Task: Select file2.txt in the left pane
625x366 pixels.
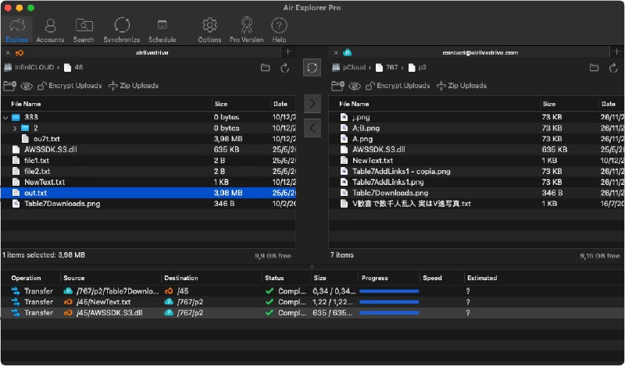Action: tap(148, 171)
